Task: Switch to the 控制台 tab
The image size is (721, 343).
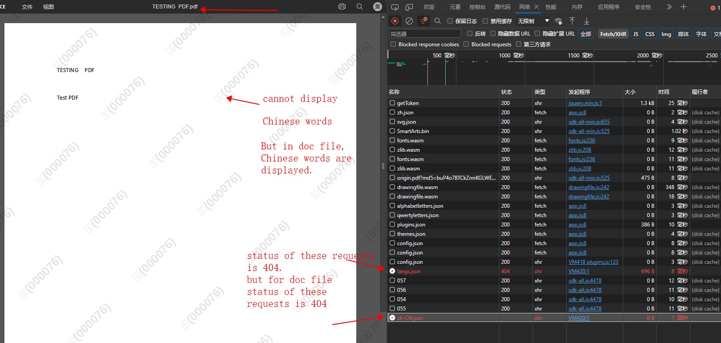Action: pos(478,7)
